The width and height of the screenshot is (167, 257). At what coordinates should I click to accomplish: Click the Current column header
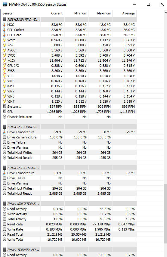pos(52,13)
